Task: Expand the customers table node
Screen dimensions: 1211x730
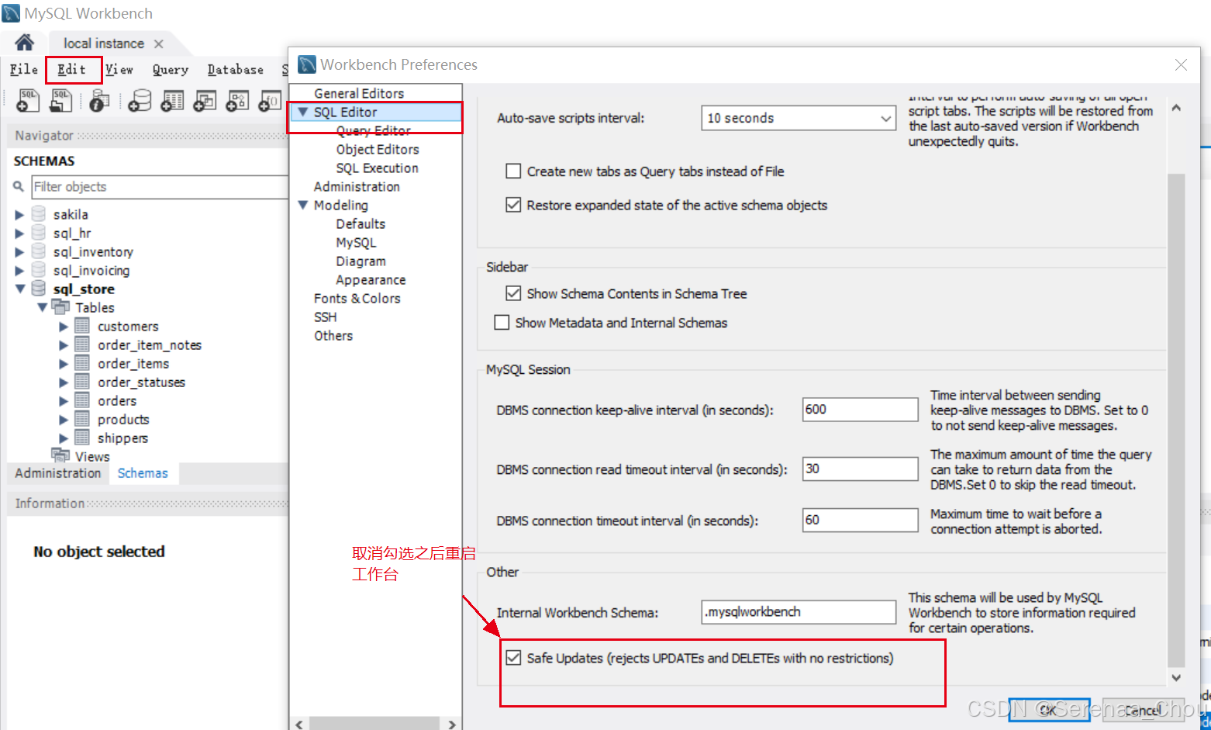Action: click(64, 327)
